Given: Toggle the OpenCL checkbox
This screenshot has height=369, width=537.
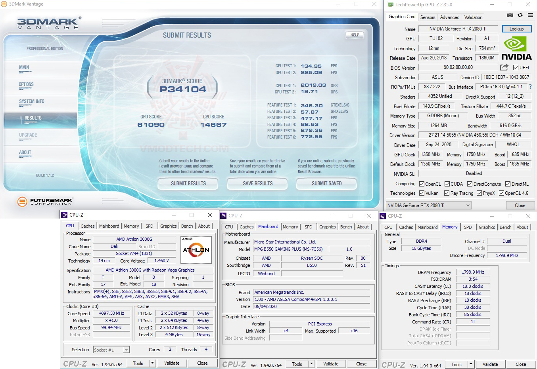Looking at the screenshot, I should [422, 184].
